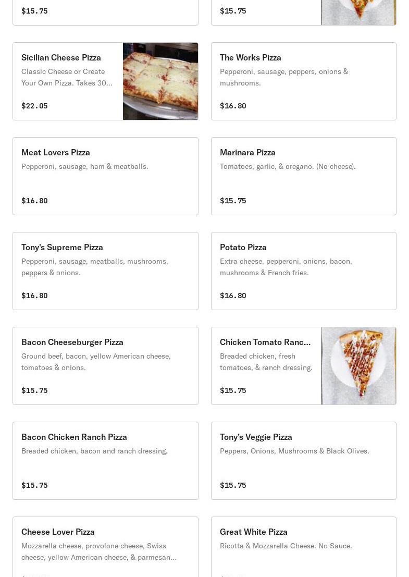
Task: Open the Sicilian Cheese Pizza item title
Action: [61, 57]
